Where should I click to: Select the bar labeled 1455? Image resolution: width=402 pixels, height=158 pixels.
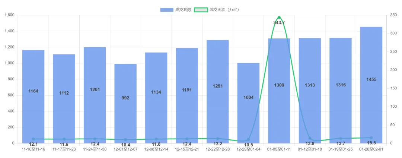(371, 85)
